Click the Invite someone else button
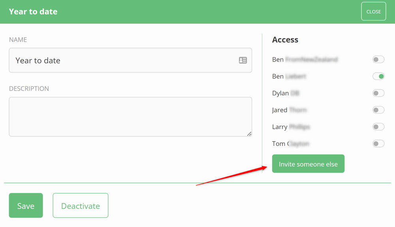395x227 pixels. 308,164
